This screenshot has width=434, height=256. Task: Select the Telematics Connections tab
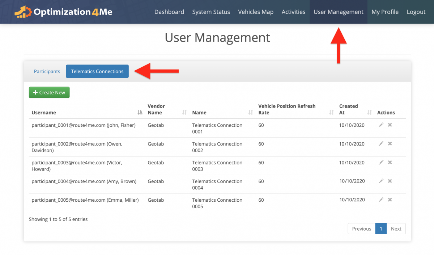[97, 71]
